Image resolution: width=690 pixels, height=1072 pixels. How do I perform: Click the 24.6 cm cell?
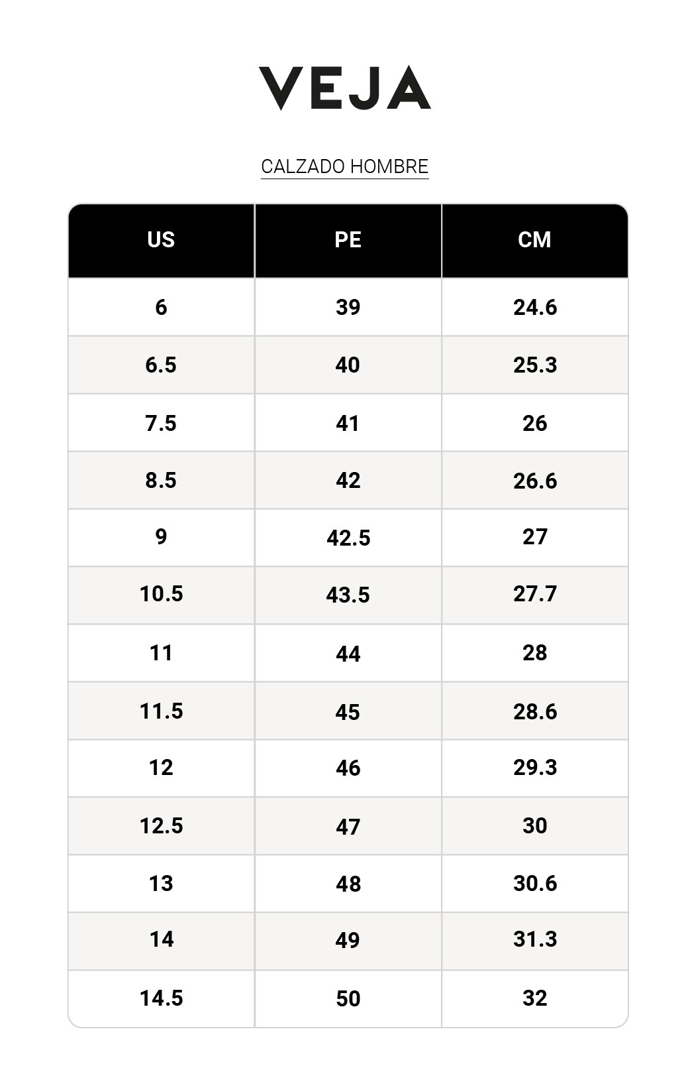tap(534, 307)
